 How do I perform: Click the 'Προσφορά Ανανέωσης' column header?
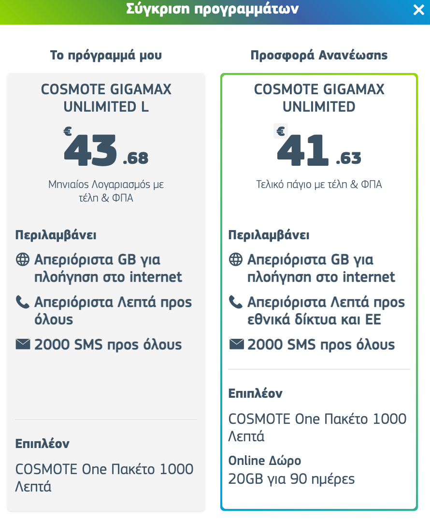point(319,55)
